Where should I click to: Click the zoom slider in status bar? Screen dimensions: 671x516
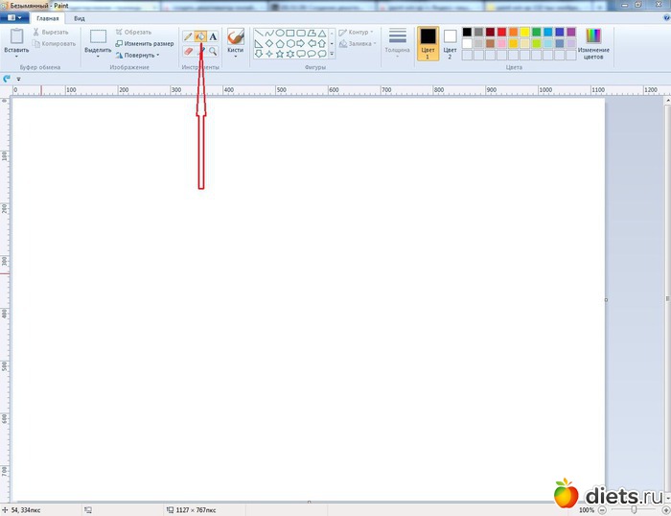pyautogui.click(x=633, y=509)
